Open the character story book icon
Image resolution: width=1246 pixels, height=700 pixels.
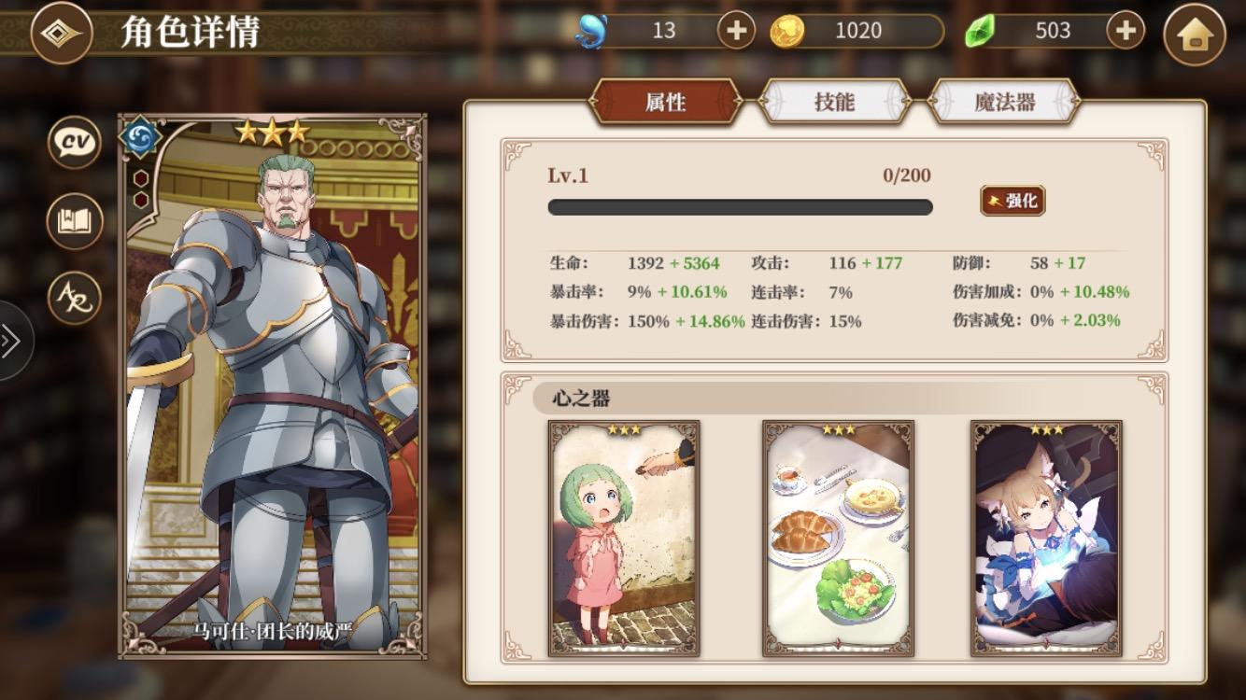(x=75, y=221)
